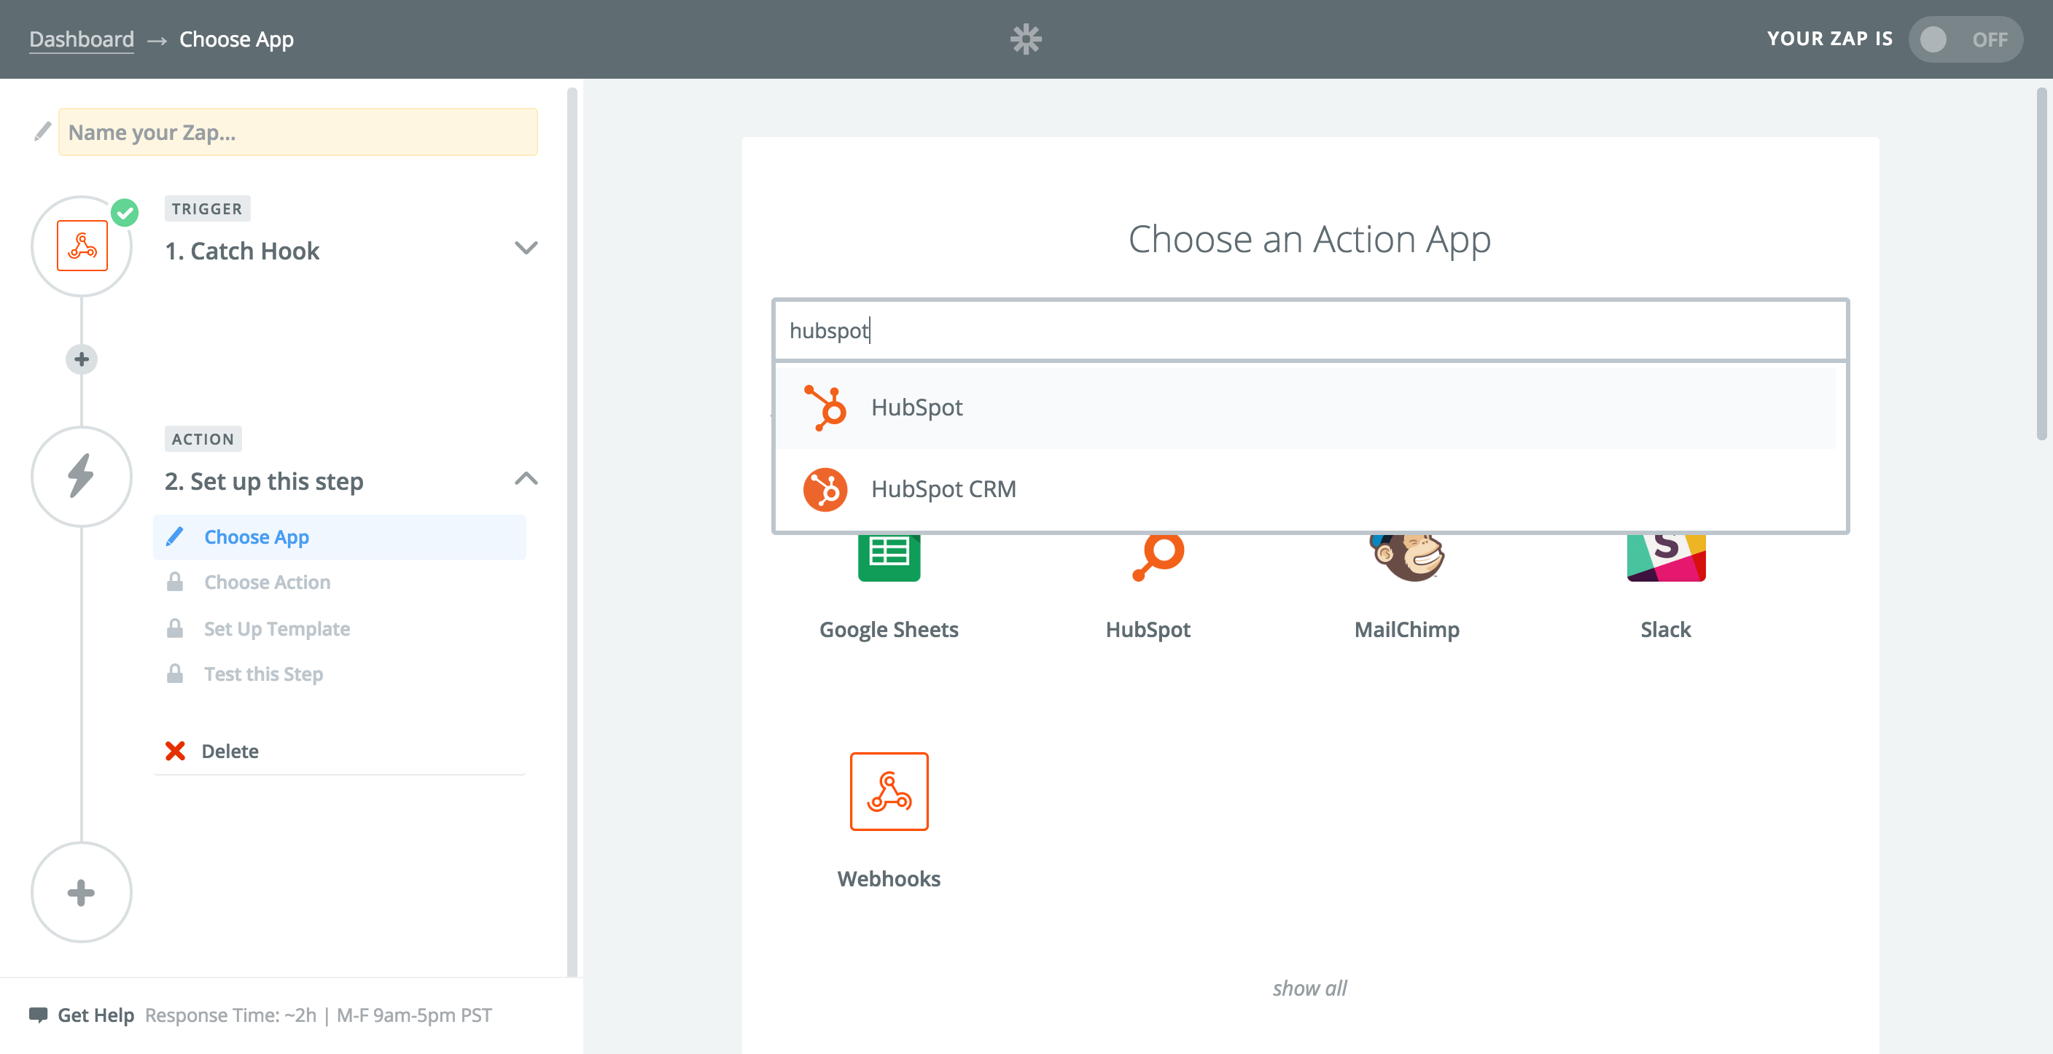
Task: Click the Dashboard navigation breadcrumb
Action: coord(81,36)
